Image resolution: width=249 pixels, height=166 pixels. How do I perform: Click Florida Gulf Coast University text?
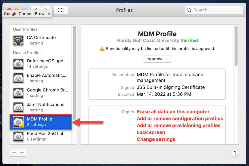click(148, 41)
